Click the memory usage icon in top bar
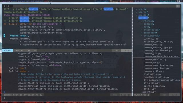This screenshot has height=103, width=183. pyautogui.click(x=120, y=1)
